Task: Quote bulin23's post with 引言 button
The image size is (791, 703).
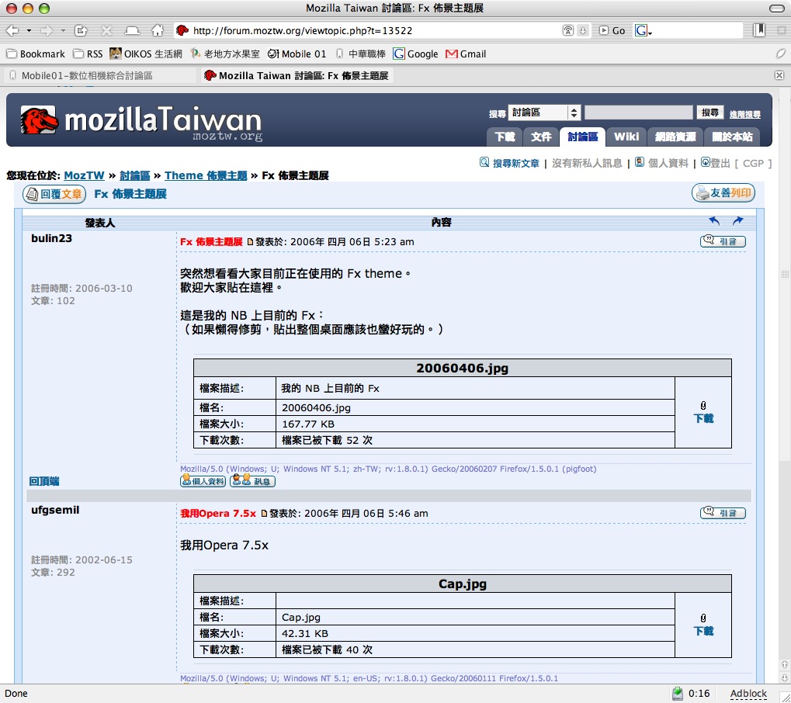Action: tap(723, 241)
